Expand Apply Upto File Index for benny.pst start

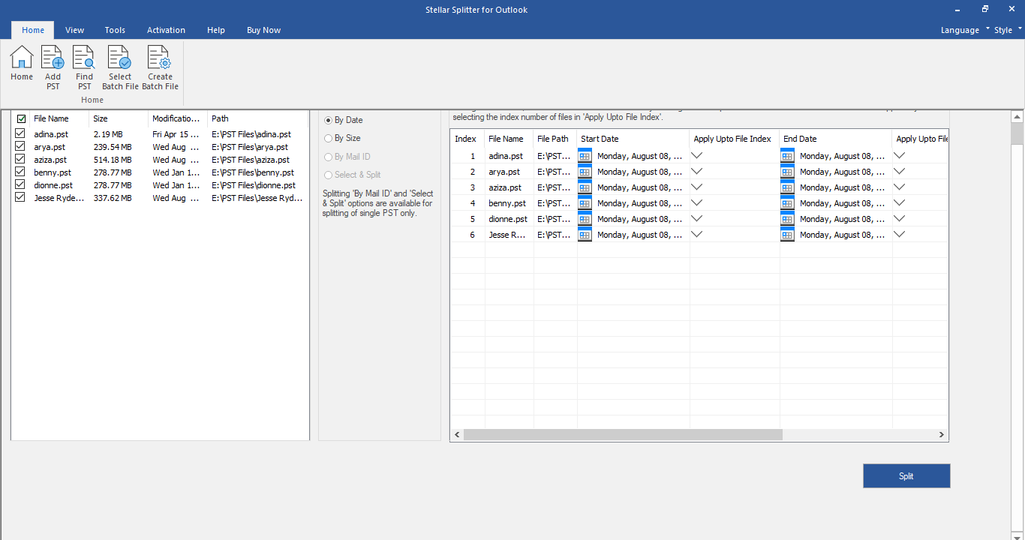coord(696,203)
